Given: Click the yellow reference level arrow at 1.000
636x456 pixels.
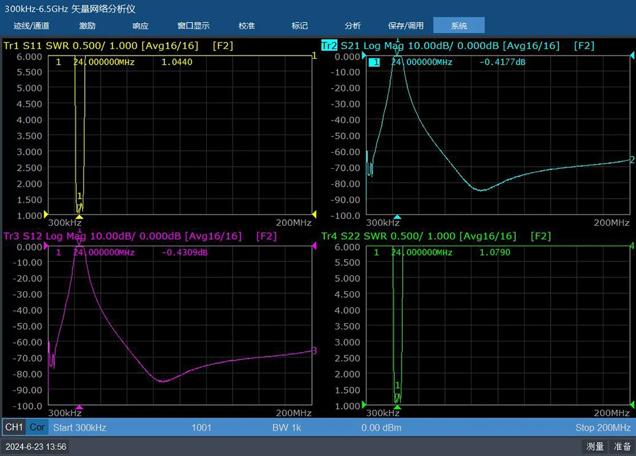Looking at the screenshot, I should click(46, 214).
